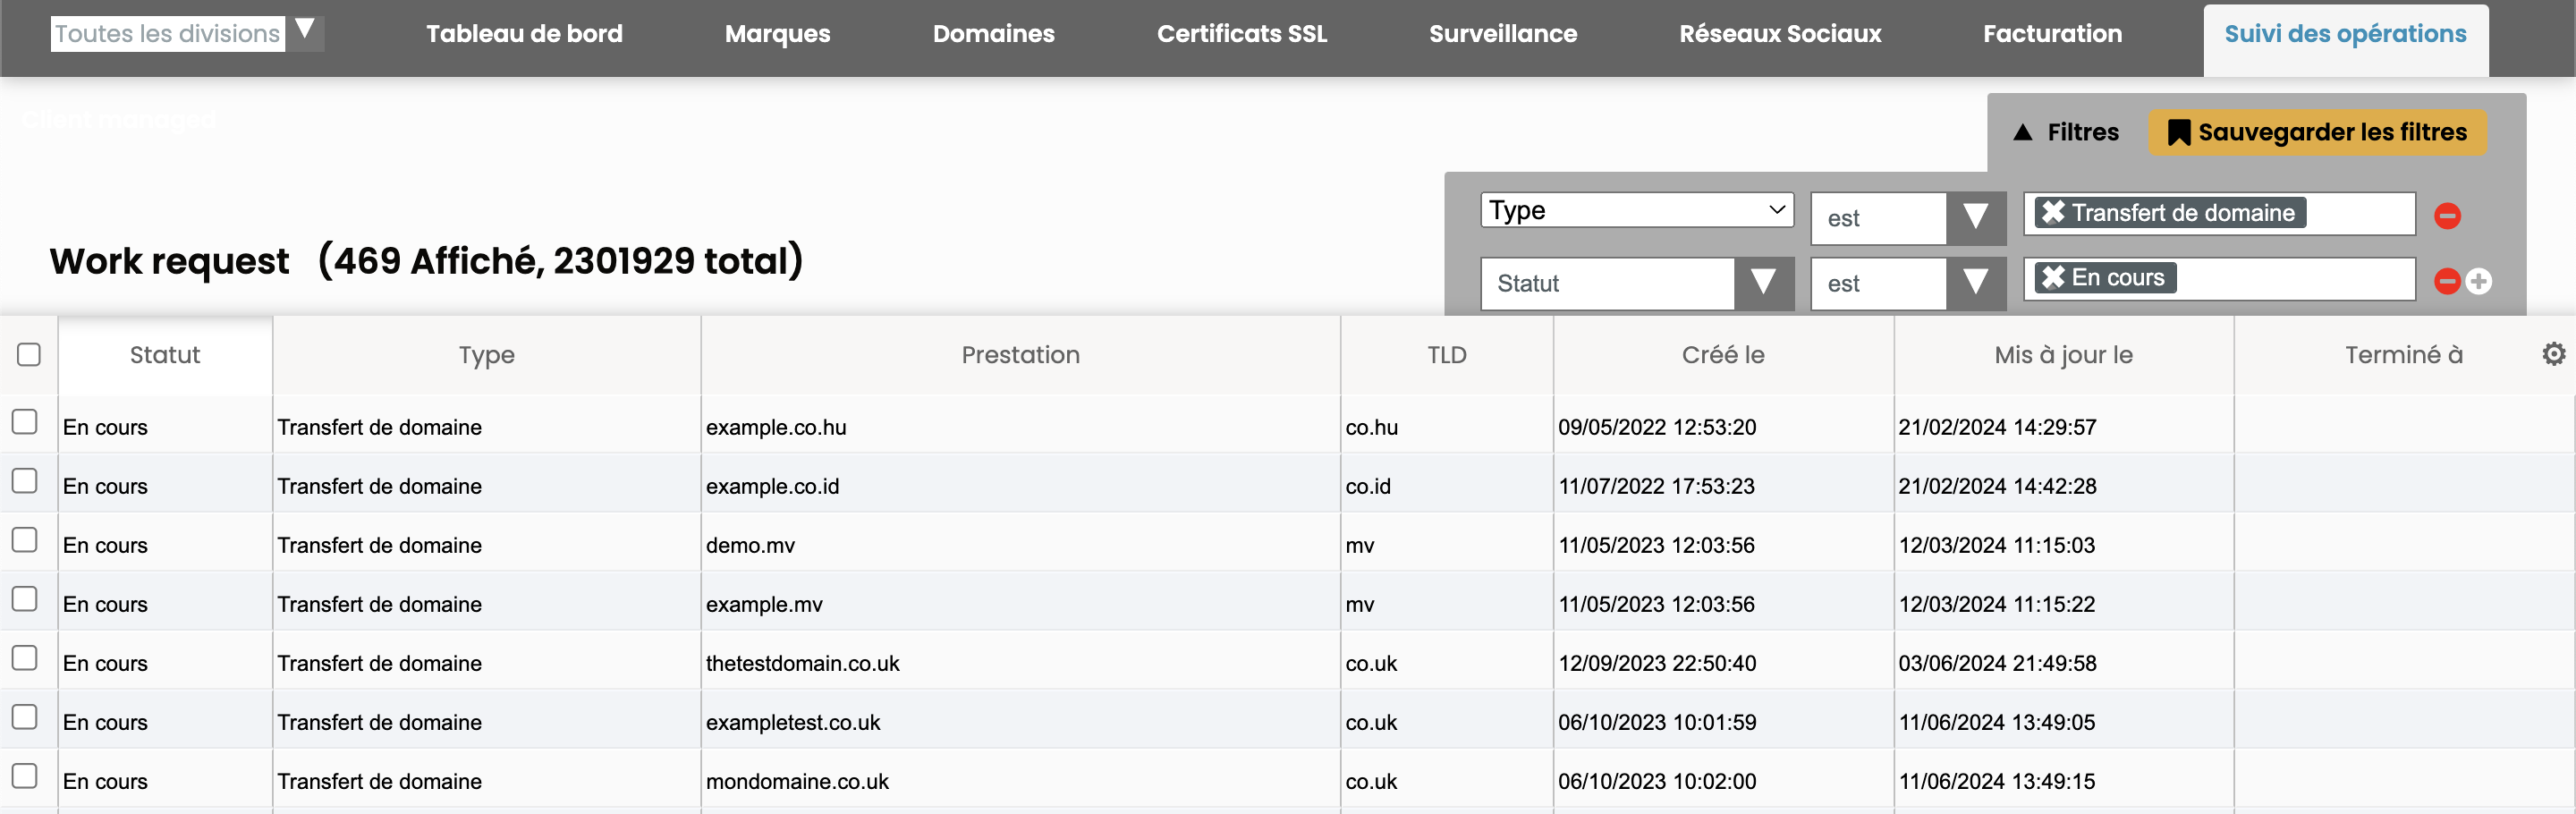Open the Réseaux Sociaux tab
This screenshot has height=814, width=2576.
(1779, 34)
